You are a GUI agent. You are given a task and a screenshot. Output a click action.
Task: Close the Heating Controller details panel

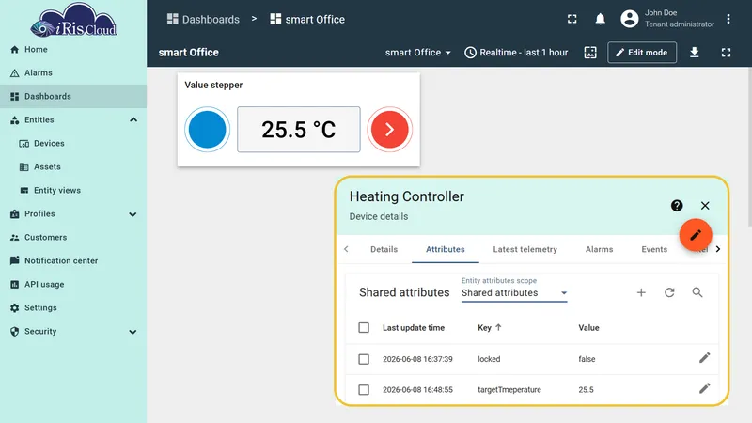(705, 206)
